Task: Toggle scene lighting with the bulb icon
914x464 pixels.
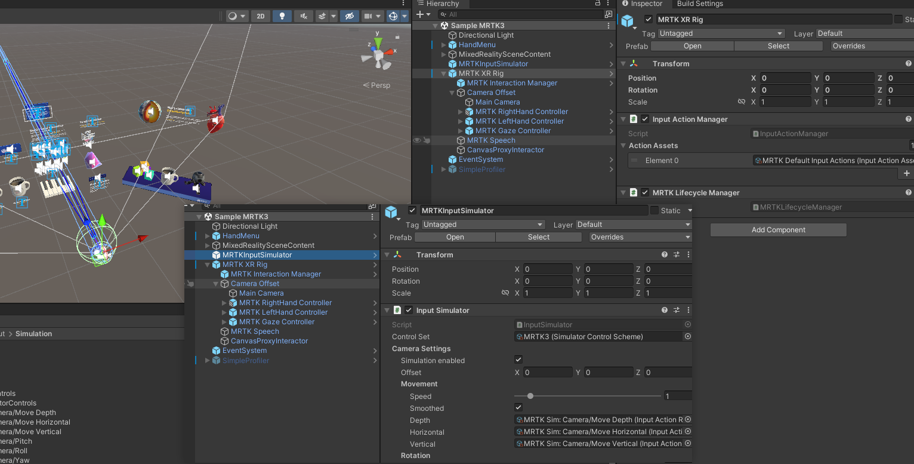Action: point(282,16)
